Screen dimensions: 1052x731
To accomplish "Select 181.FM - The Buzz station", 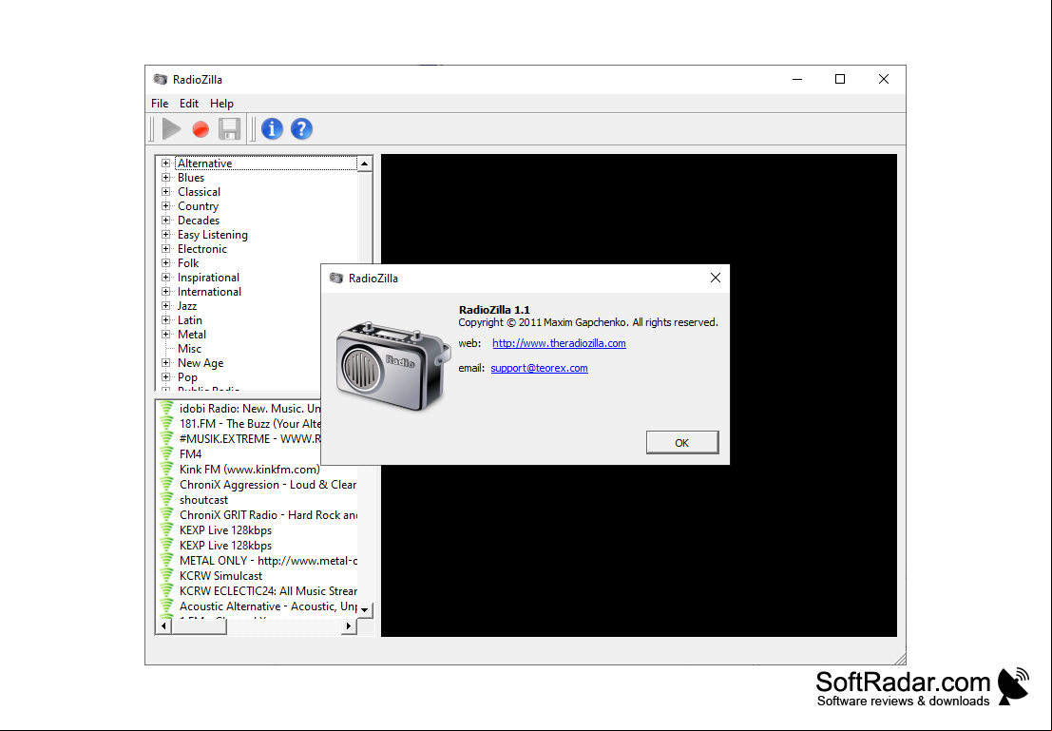I will pyautogui.click(x=250, y=424).
